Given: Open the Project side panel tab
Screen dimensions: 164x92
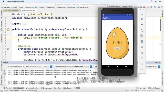Looking at the screenshot, I should [x=1, y=14].
